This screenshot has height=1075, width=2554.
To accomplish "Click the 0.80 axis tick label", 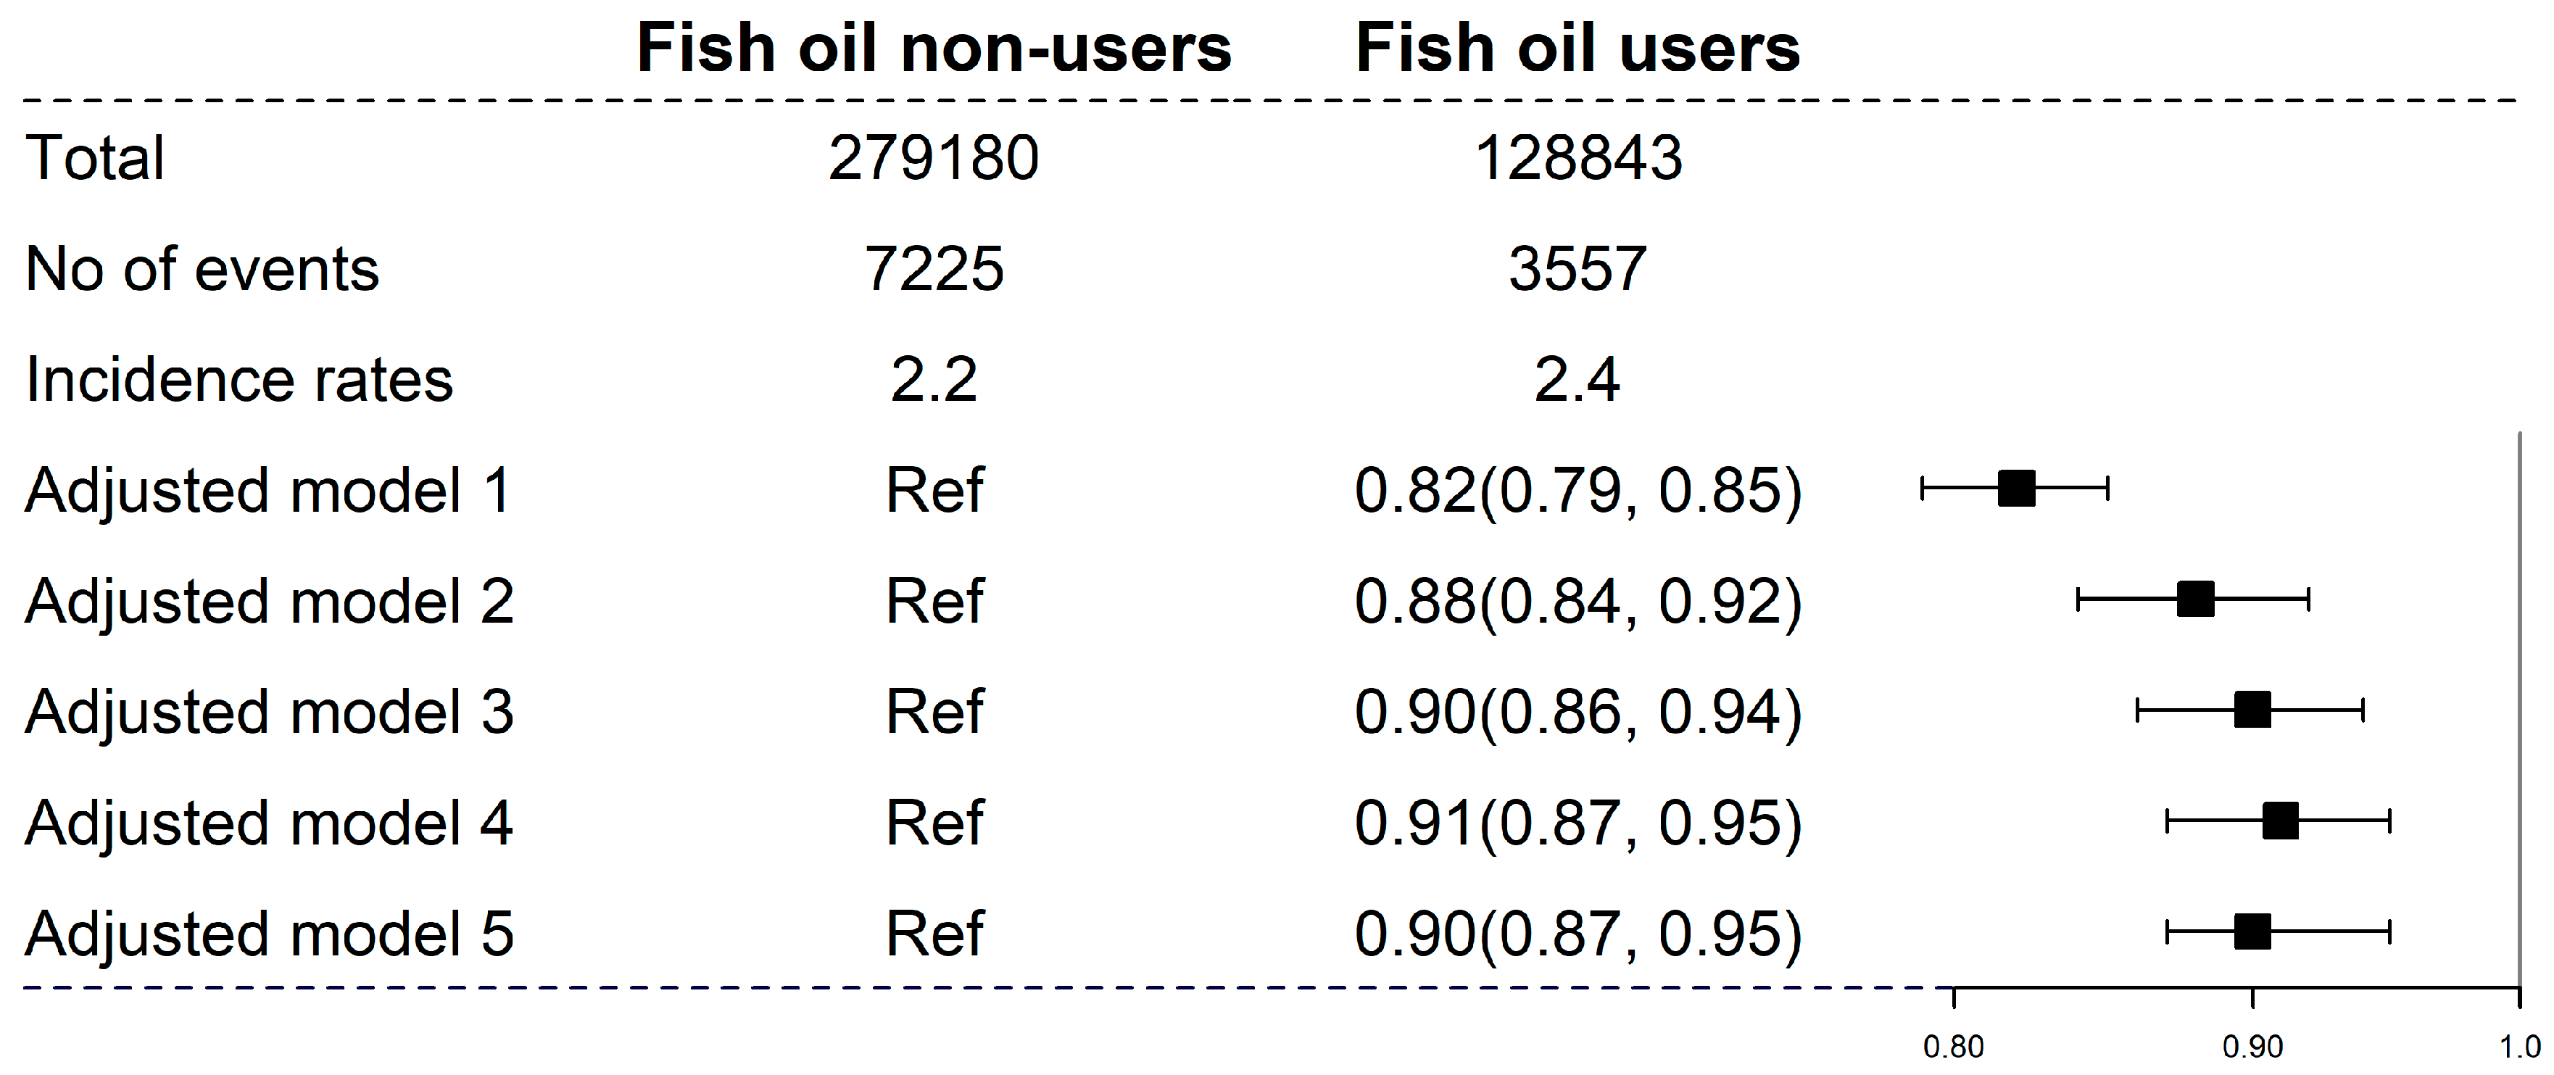I will click(x=1953, y=1047).
